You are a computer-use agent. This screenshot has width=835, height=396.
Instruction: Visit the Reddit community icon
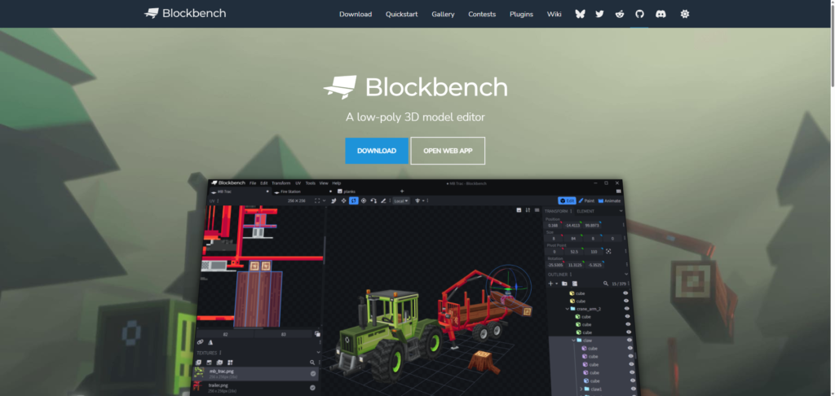pos(620,14)
